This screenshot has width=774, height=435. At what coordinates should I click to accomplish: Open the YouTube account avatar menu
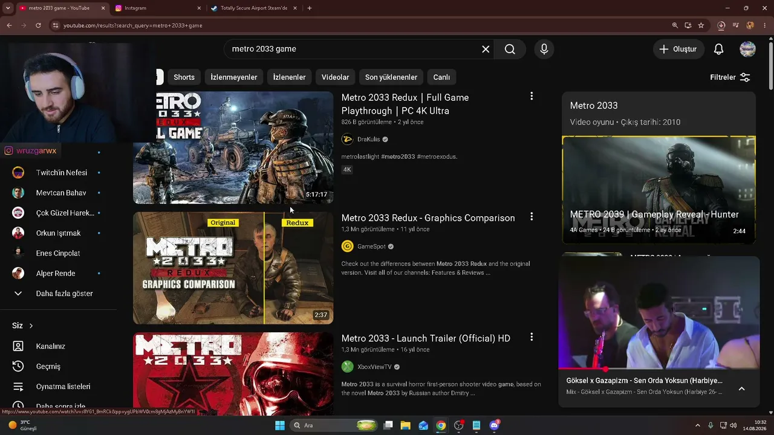click(x=747, y=49)
